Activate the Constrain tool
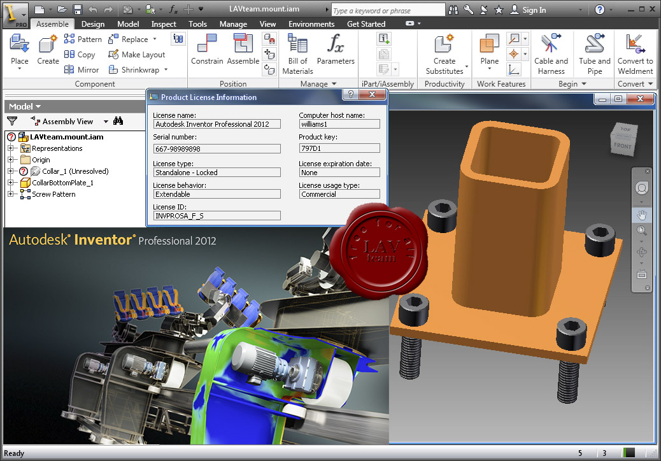This screenshot has width=661, height=461. 207,50
